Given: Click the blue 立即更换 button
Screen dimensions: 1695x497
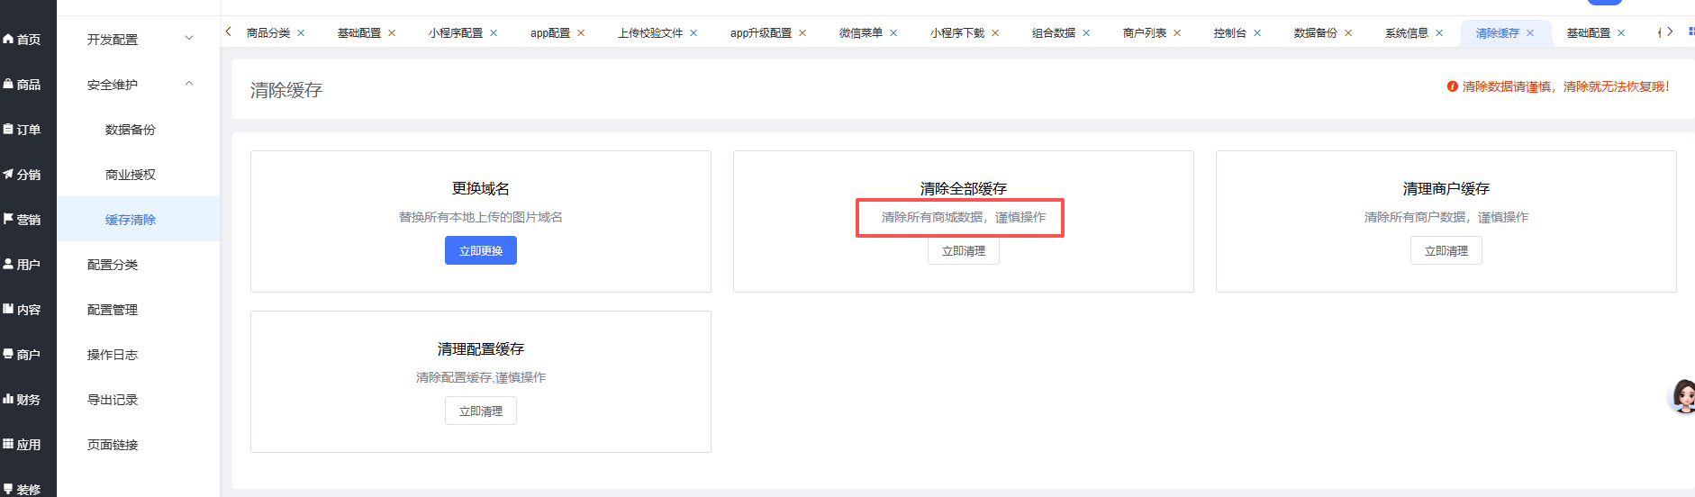Looking at the screenshot, I should click(x=481, y=250).
